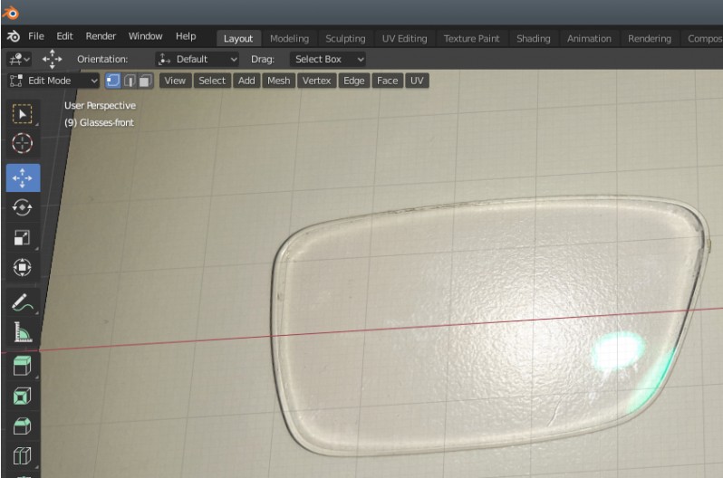The height and width of the screenshot is (478, 723).
Task: Select the Annotate pencil tool
Action: click(23, 303)
